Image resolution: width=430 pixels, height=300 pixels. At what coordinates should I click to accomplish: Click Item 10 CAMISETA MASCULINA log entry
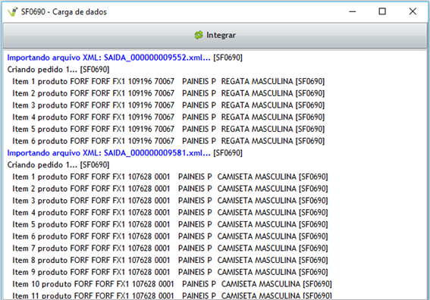[x=172, y=284]
